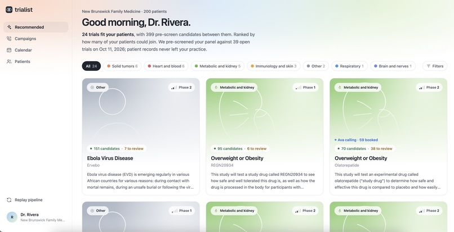
Task: Click the Patients people icon
Action: click(x=9, y=62)
